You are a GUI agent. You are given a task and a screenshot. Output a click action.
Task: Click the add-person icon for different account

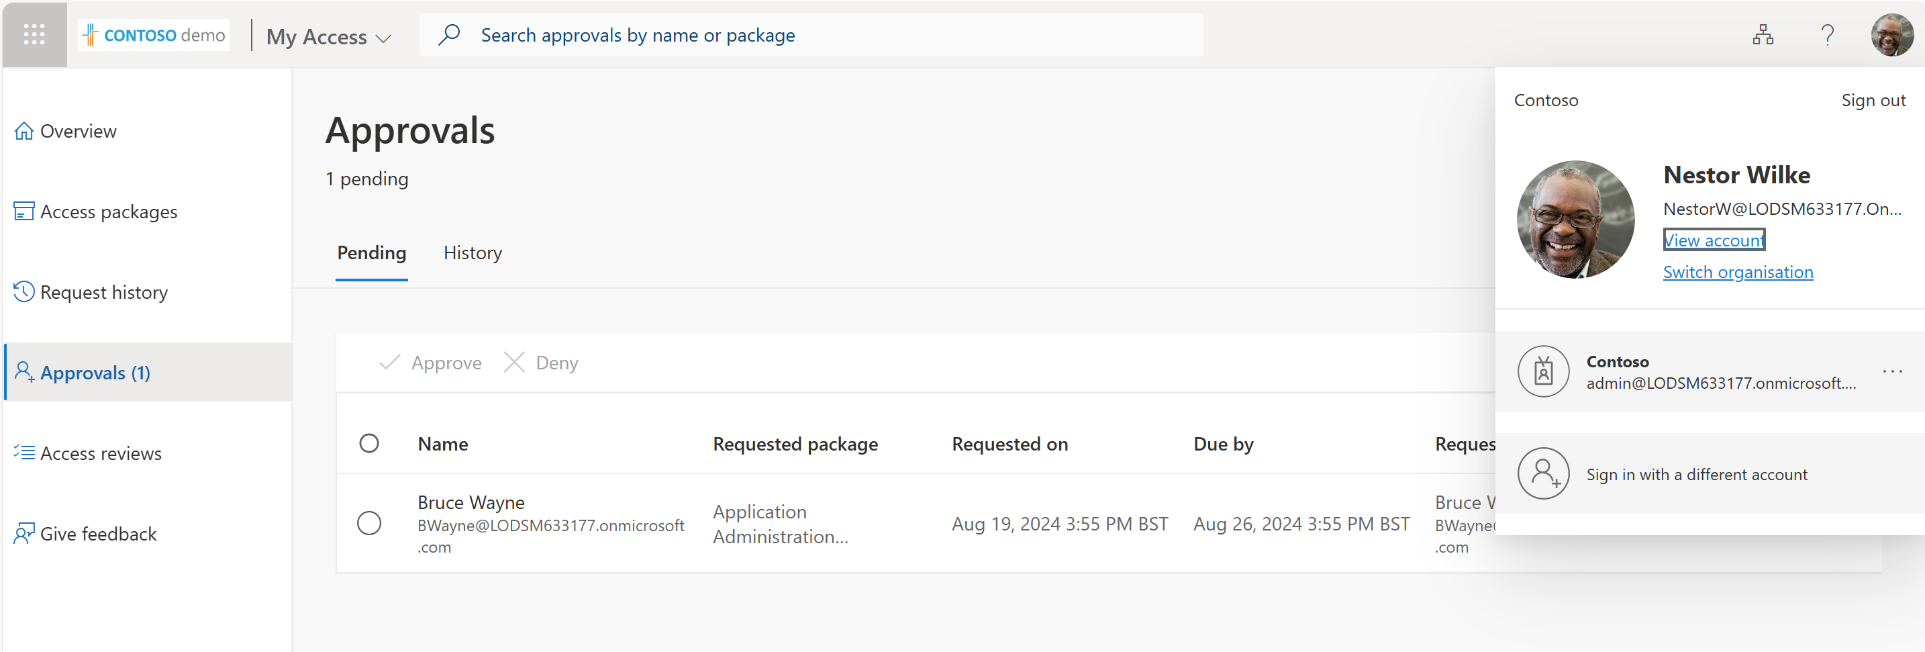(1543, 473)
